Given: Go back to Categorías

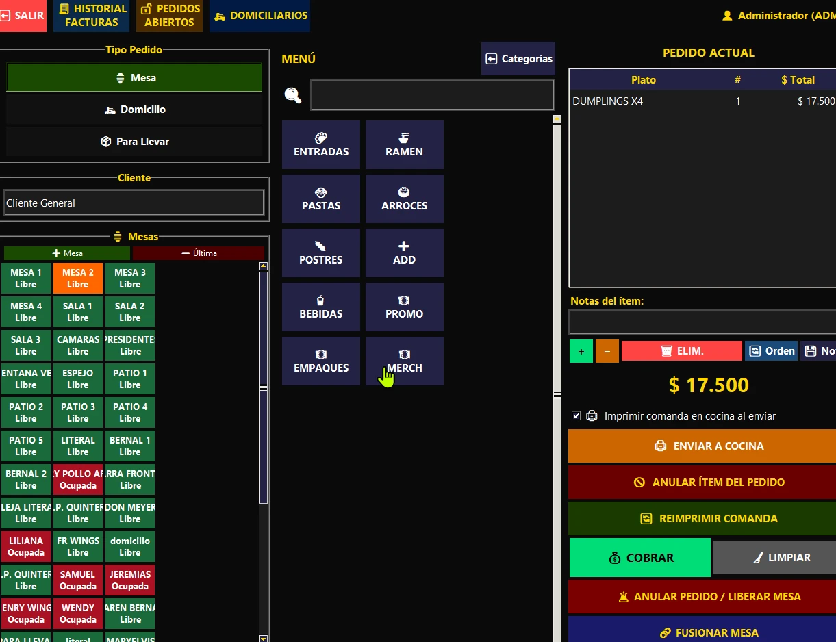Looking at the screenshot, I should (x=518, y=59).
